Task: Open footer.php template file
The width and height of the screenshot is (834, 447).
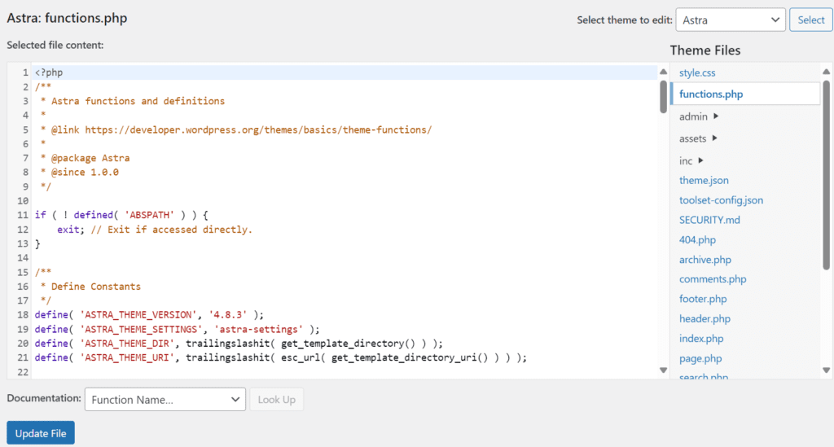Action: tap(703, 299)
